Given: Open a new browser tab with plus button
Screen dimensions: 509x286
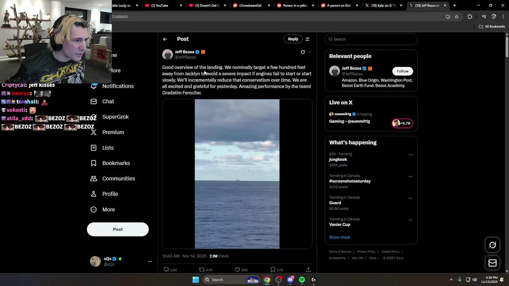Looking at the screenshot, I should pos(455,6).
